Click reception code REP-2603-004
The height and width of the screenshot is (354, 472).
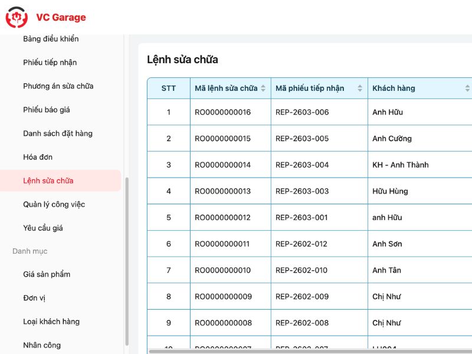302,165
